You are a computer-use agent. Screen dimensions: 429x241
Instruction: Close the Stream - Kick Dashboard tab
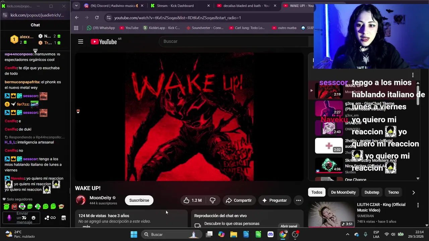208,6
